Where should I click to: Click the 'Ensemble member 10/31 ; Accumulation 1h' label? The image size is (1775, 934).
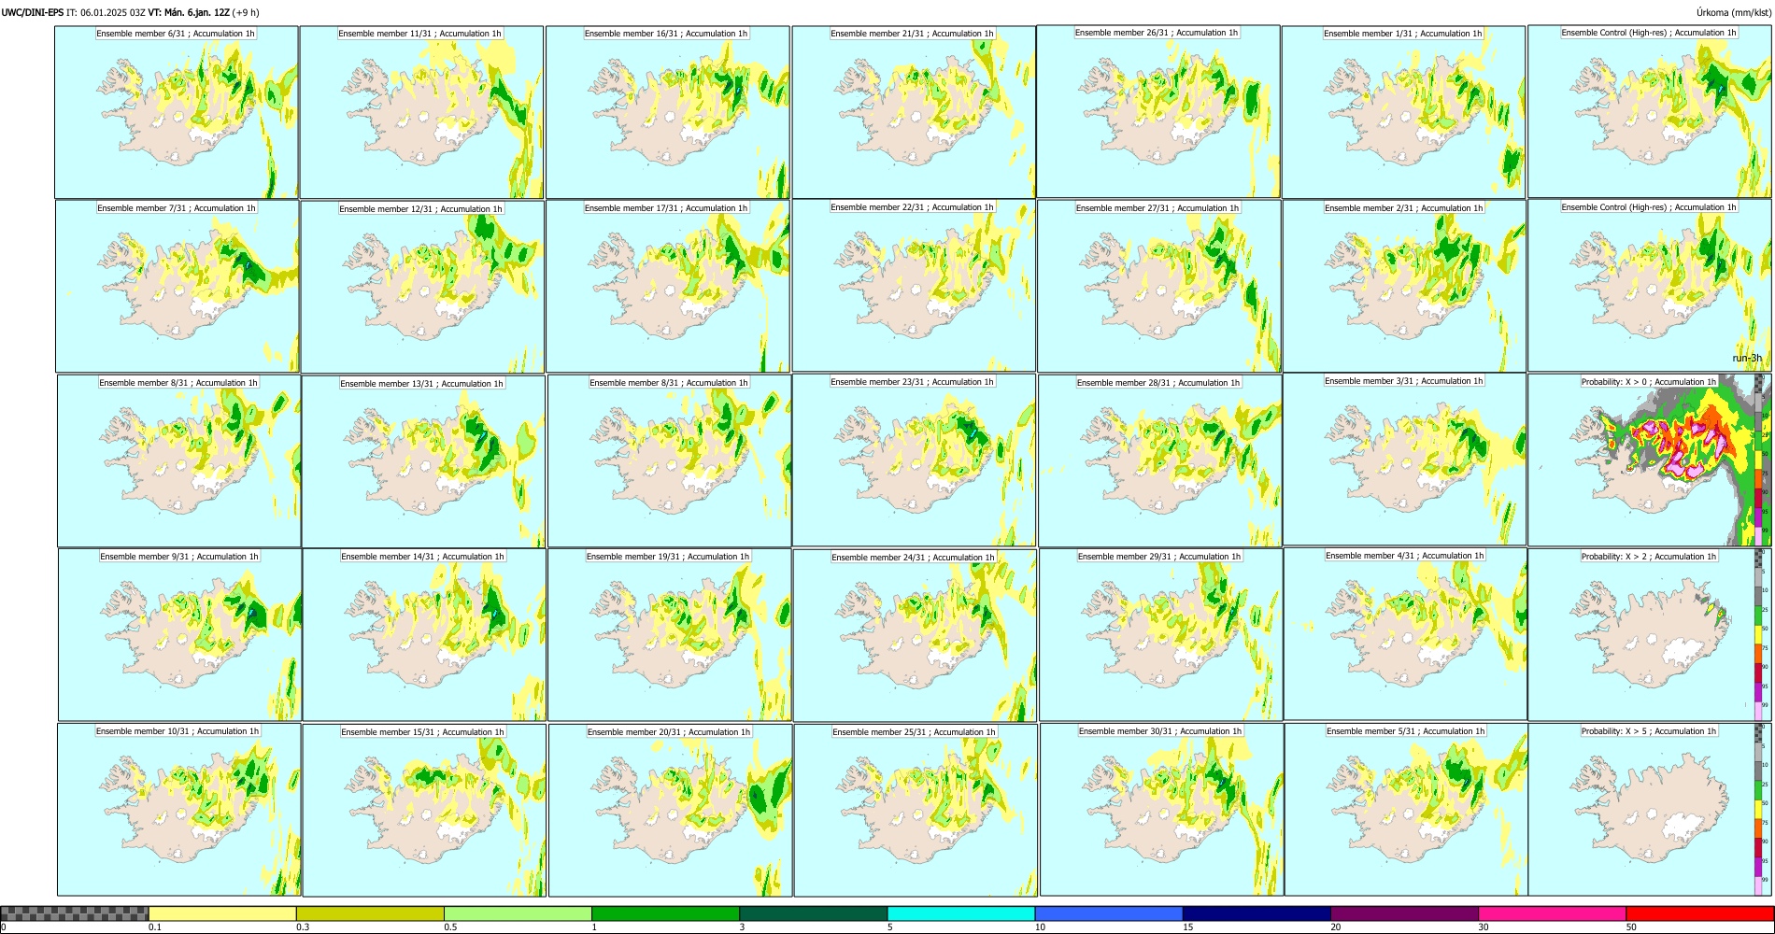(x=177, y=731)
